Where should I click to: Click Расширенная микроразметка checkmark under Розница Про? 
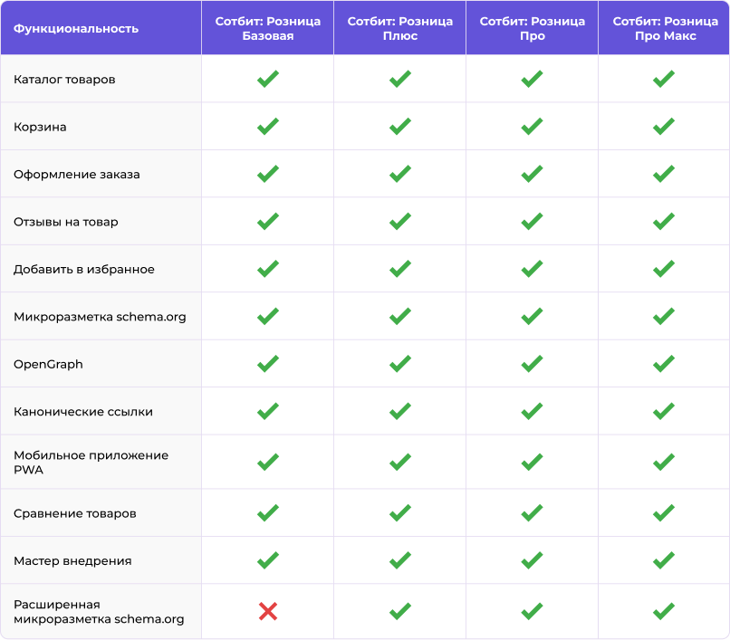click(533, 611)
